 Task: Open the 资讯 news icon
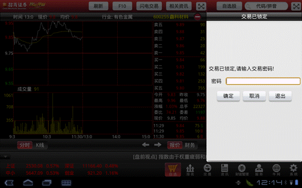[x=225, y=170]
